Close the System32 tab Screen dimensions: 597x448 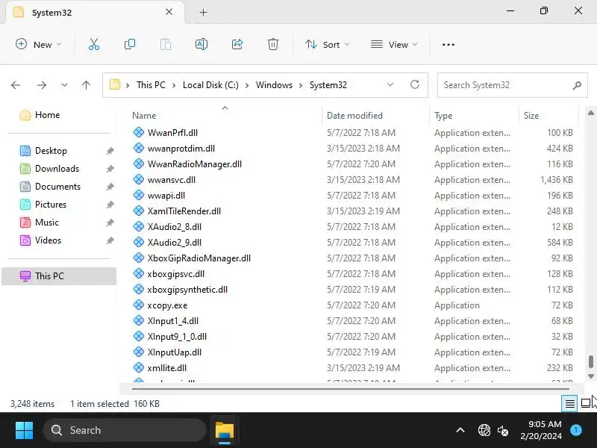tap(169, 12)
